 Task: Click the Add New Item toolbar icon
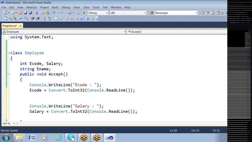tap(12, 13)
